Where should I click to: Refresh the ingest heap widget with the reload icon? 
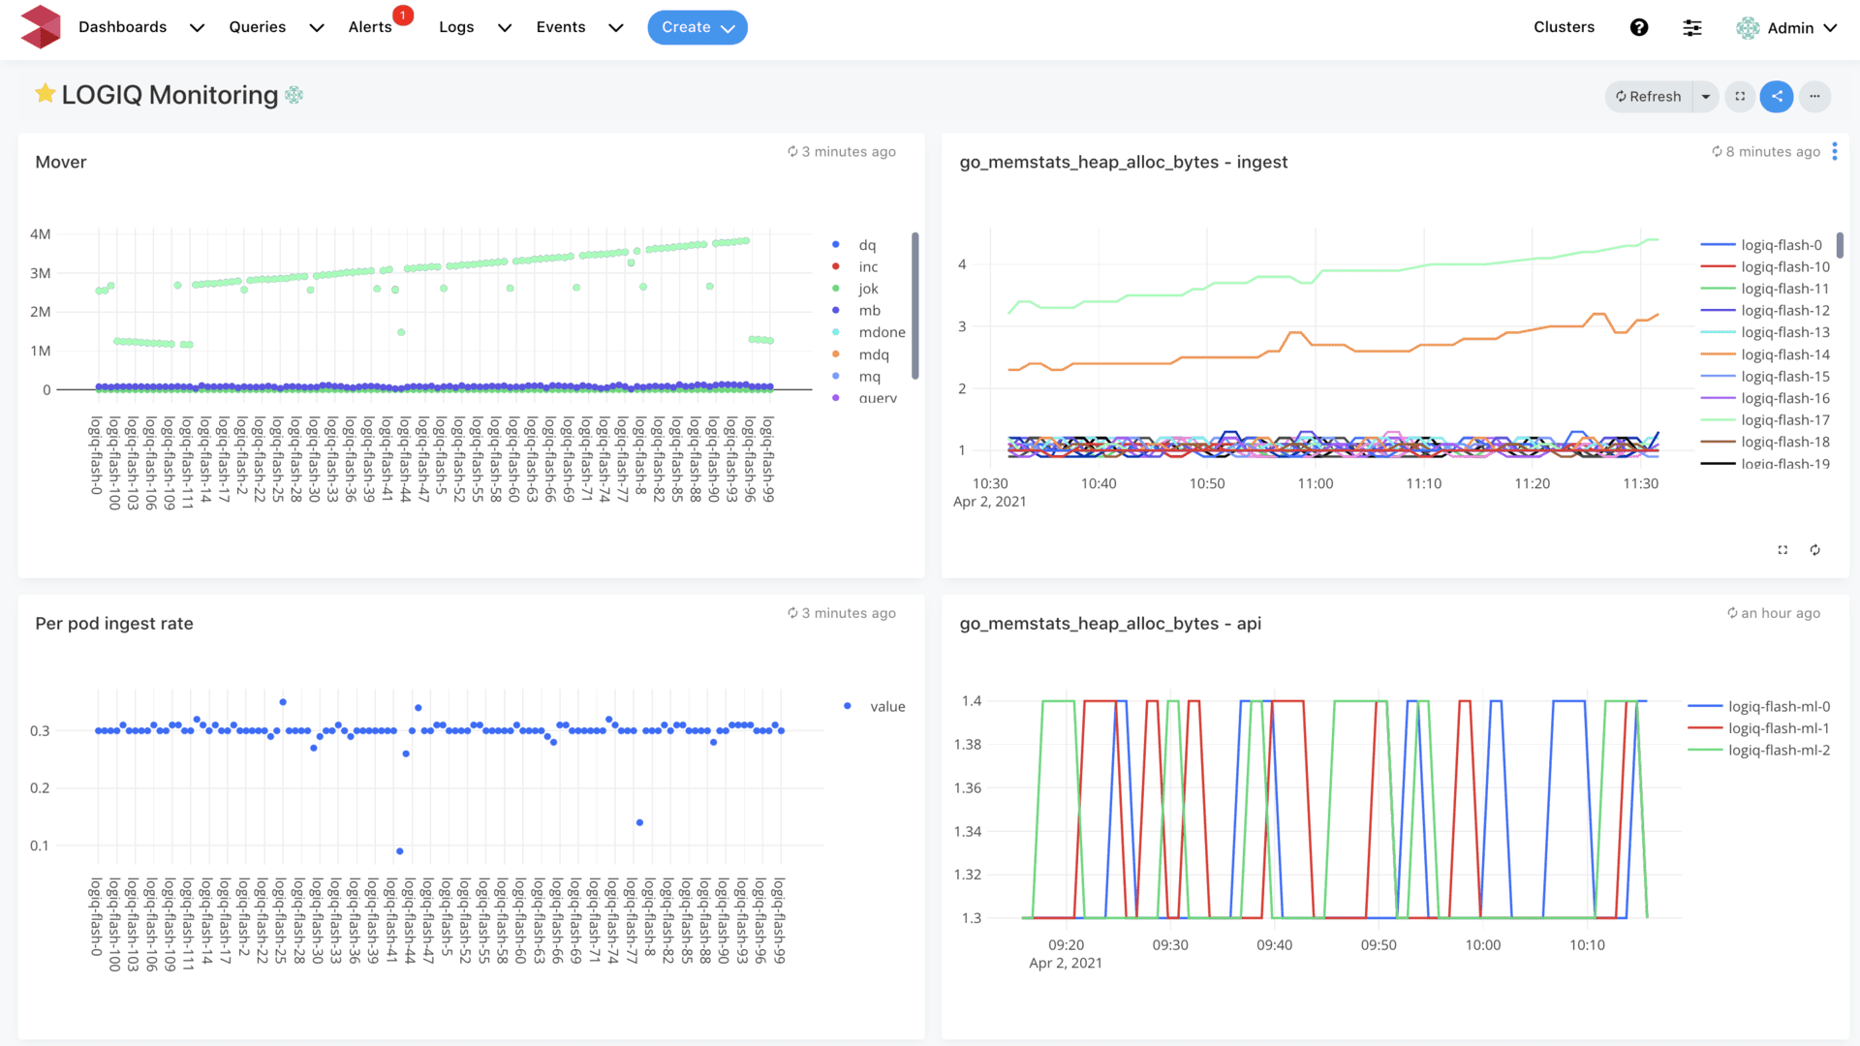1815,550
